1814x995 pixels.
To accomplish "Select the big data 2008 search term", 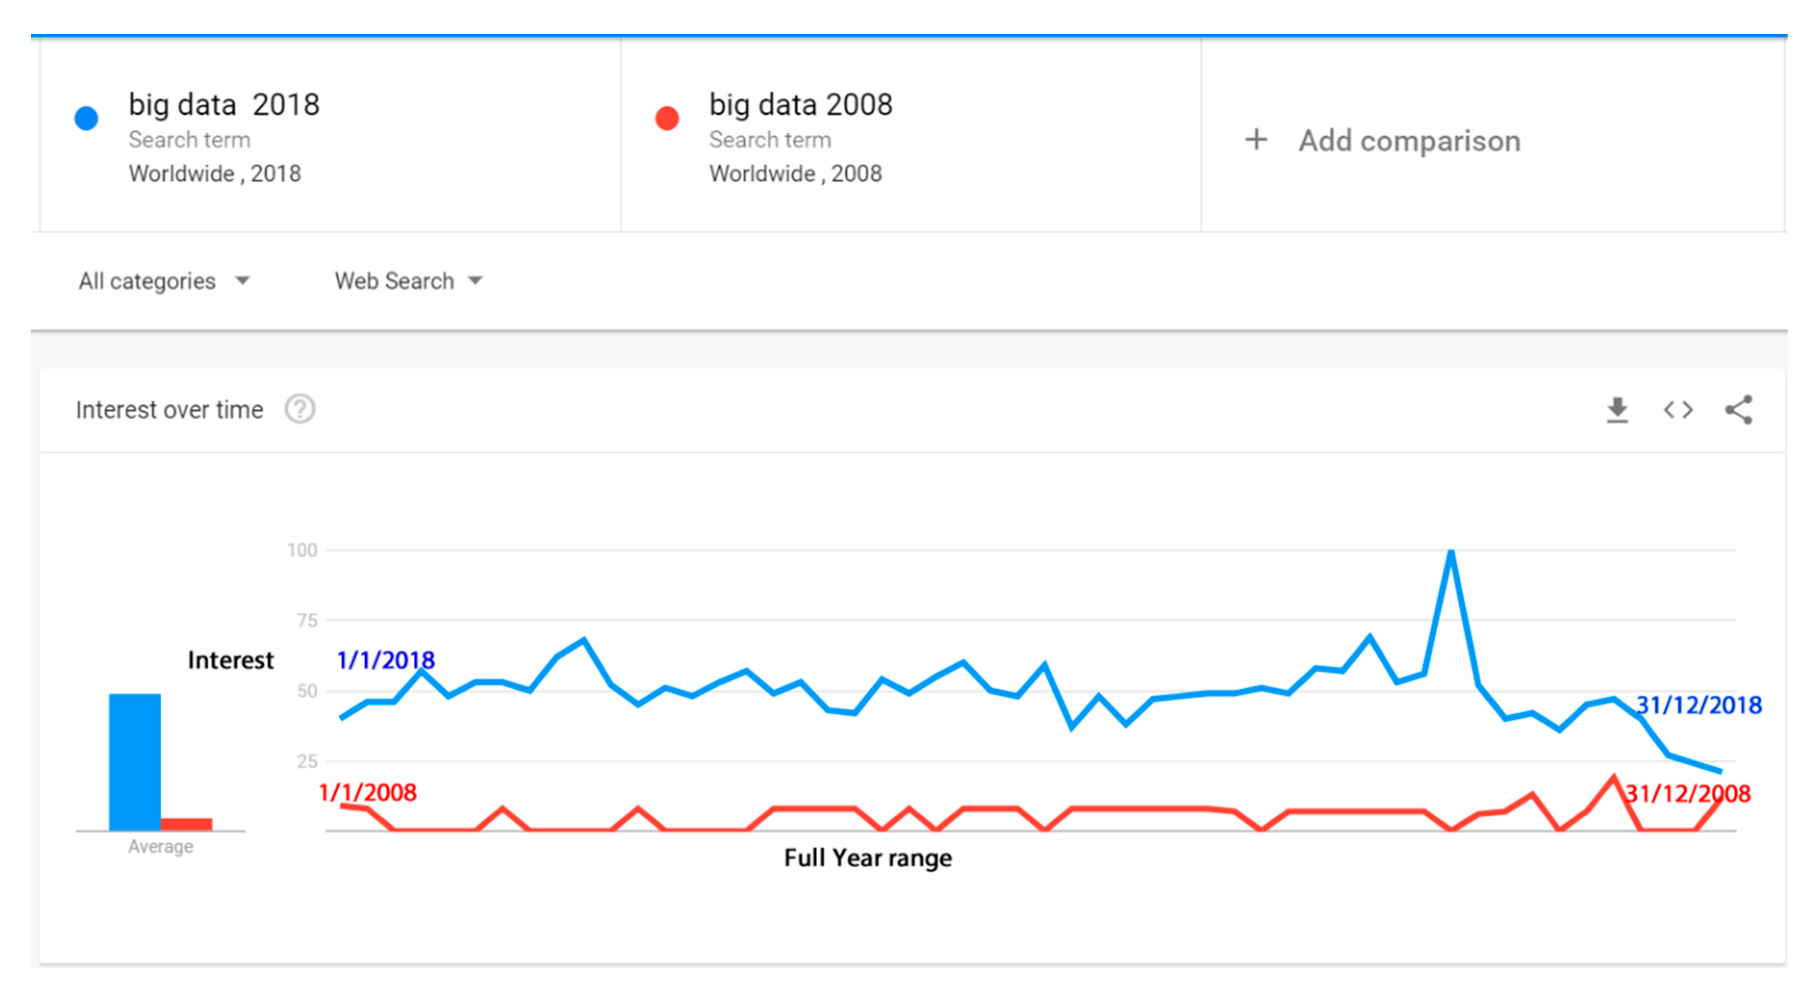I will coord(800,104).
